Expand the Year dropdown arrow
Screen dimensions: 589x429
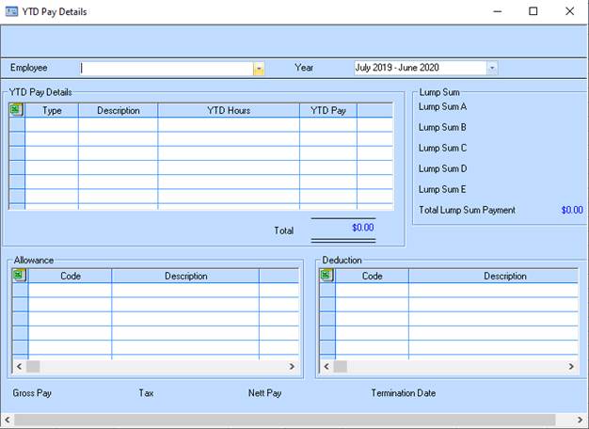(x=492, y=68)
